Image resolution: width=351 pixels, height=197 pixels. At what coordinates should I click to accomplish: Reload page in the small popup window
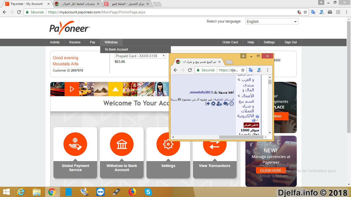click(190, 70)
